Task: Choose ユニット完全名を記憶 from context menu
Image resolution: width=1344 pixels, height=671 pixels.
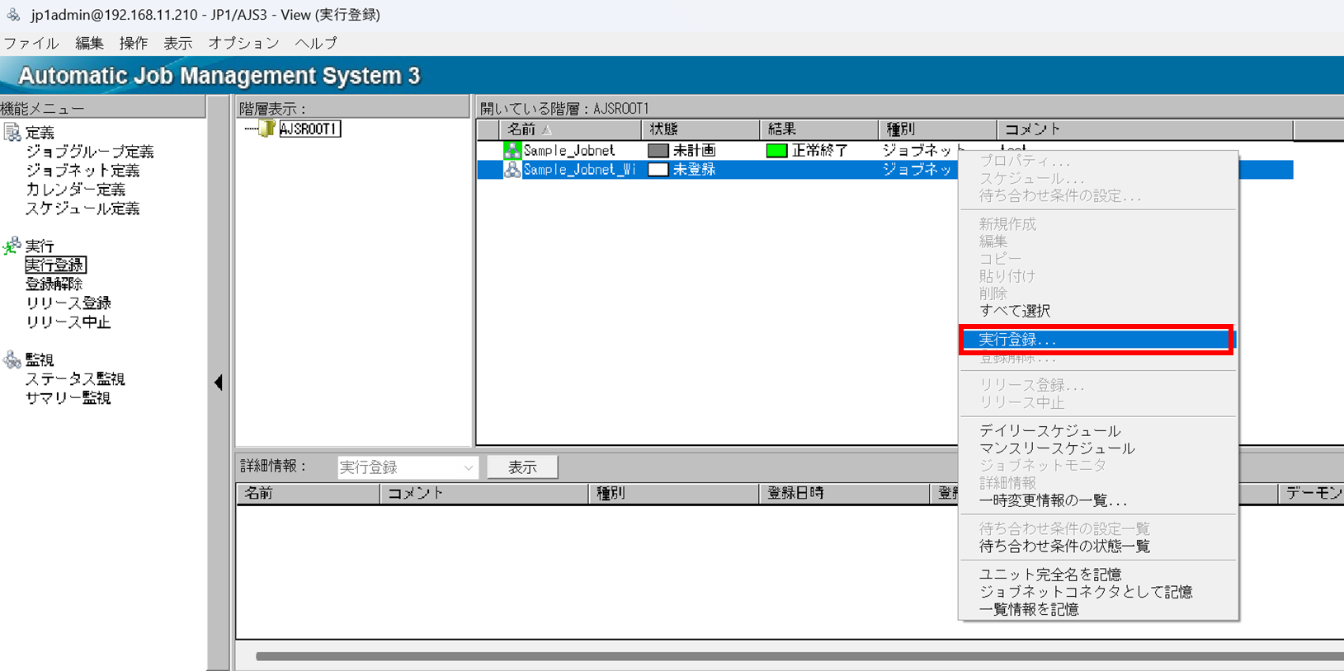Action: click(1049, 575)
